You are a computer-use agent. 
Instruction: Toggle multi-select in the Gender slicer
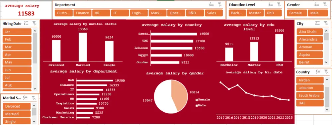(316, 4)
